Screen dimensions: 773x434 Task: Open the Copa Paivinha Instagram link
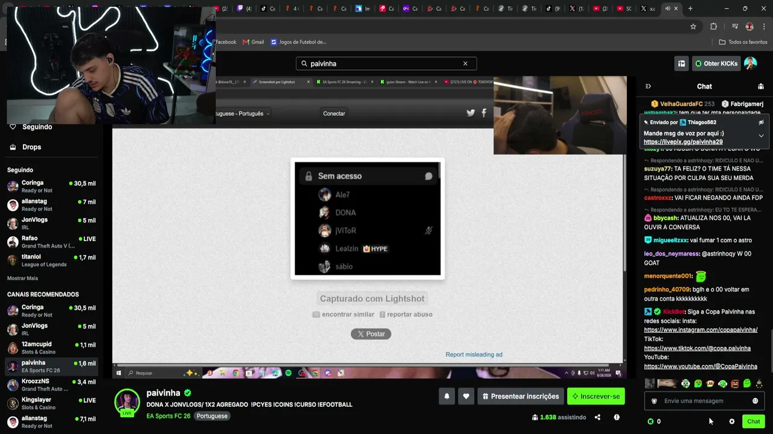click(x=701, y=330)
